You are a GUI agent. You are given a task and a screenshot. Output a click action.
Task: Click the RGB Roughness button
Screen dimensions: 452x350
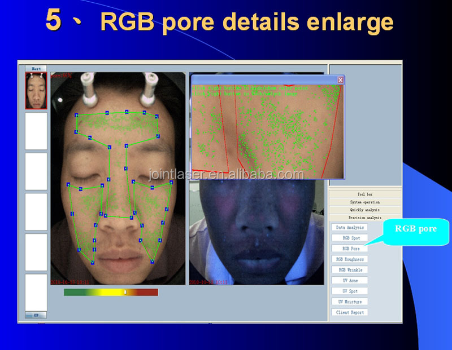click(x=350, y=259)
